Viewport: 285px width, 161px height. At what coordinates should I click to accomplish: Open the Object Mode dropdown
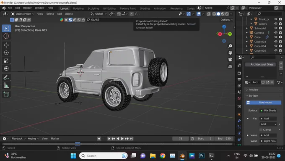pyautogui.click(x=23, y=14)
